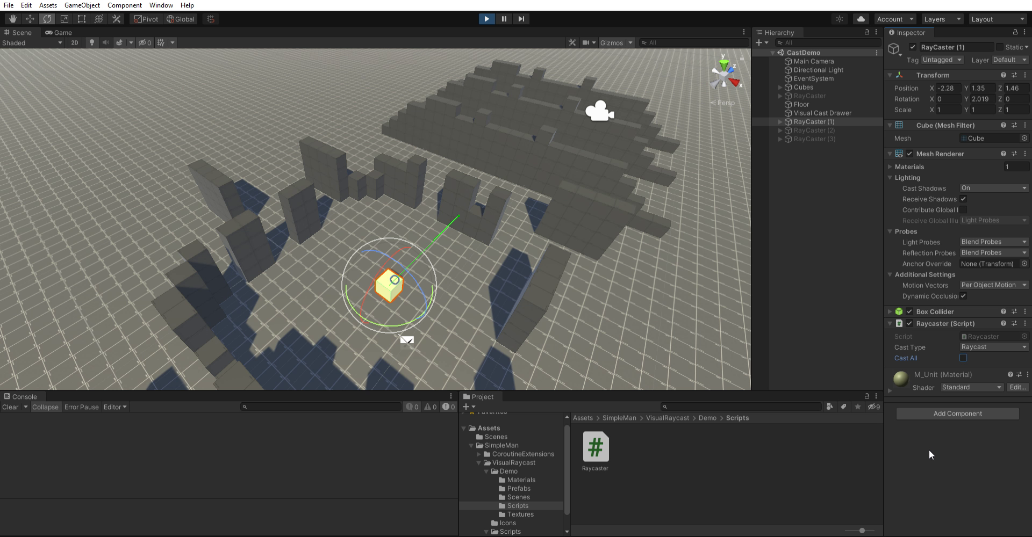Viewport: 1032px width, 537px height.
Task: Open Shader Standard dropdown
Action: coord(972,387)
